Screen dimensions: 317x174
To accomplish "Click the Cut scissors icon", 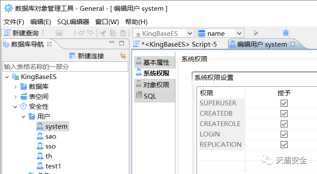I will click(103, 33).
